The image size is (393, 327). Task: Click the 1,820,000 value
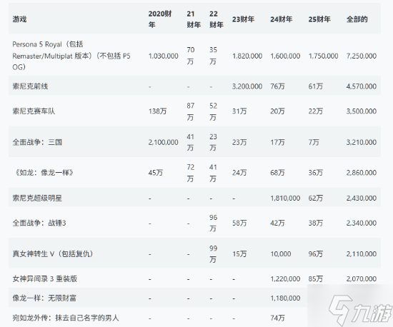pos(247,56)
